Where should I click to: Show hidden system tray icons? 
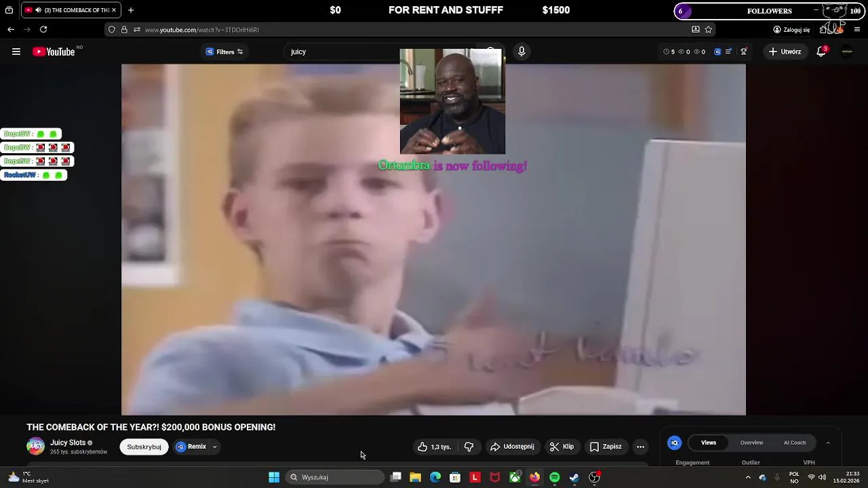pyautogui.click(x=748, y=477)
